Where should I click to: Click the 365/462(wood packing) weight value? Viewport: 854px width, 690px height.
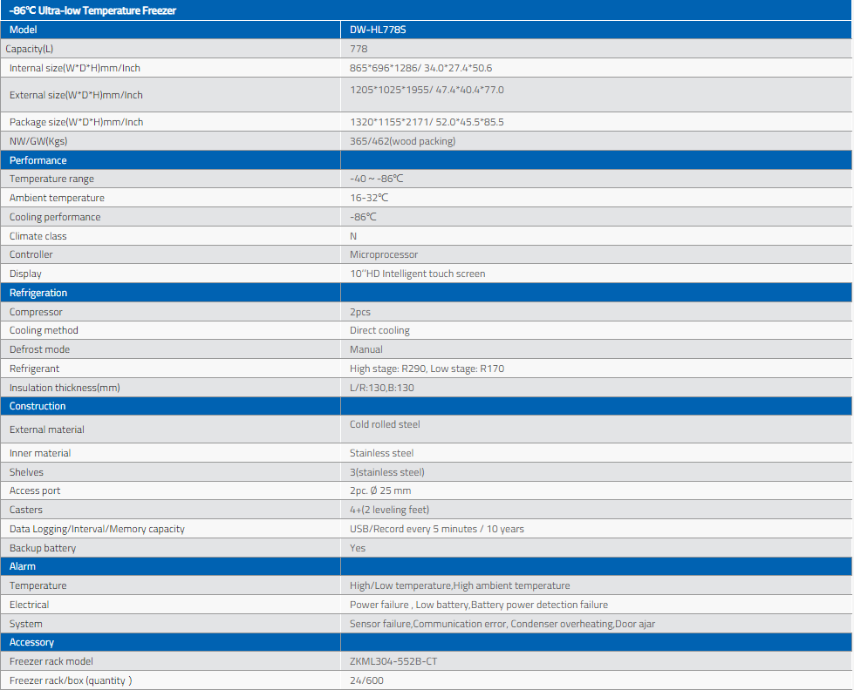pyautogui.click(x=402, y=141)
